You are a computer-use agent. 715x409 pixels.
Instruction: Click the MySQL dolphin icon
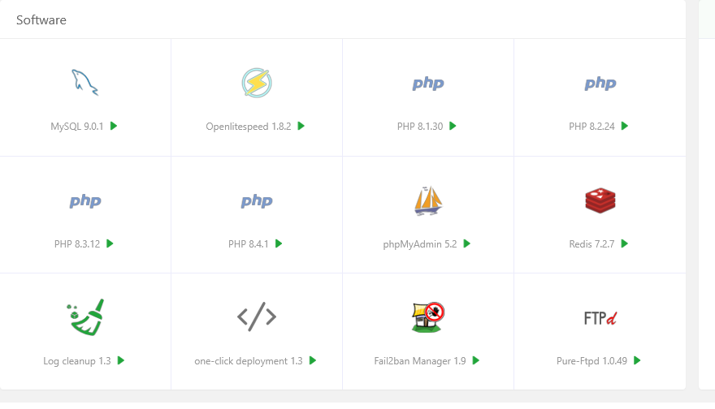(x=85, y=83)
